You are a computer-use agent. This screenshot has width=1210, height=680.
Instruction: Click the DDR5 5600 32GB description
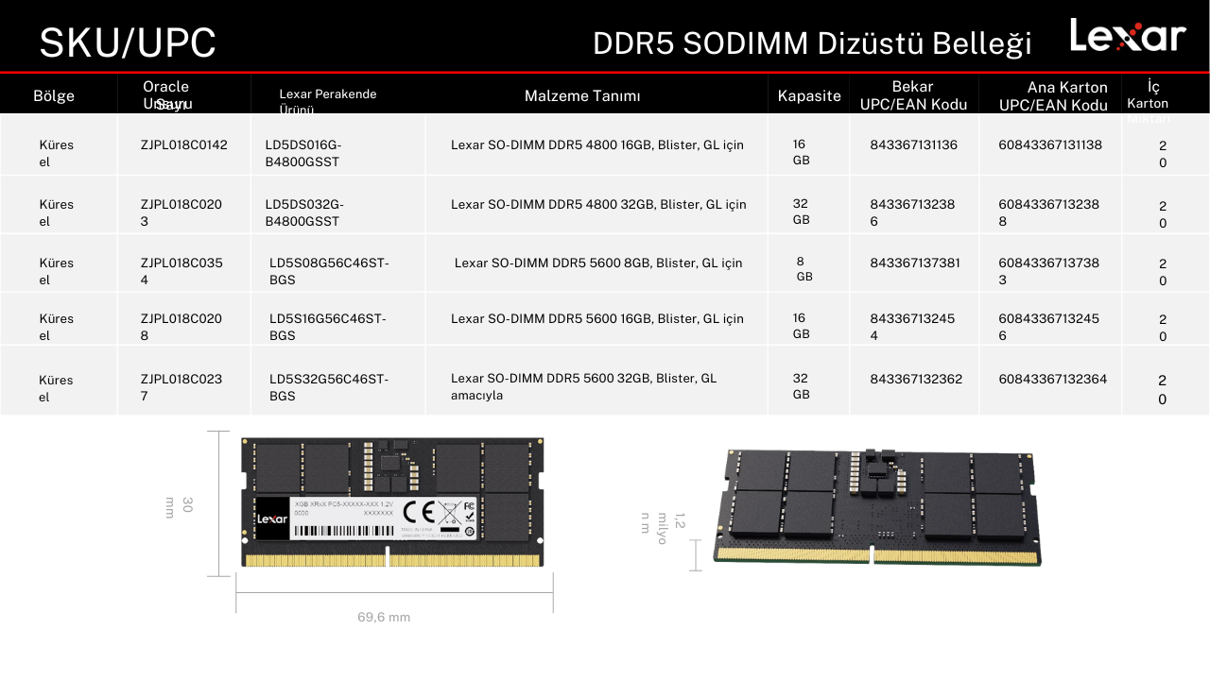coord(584,386)
